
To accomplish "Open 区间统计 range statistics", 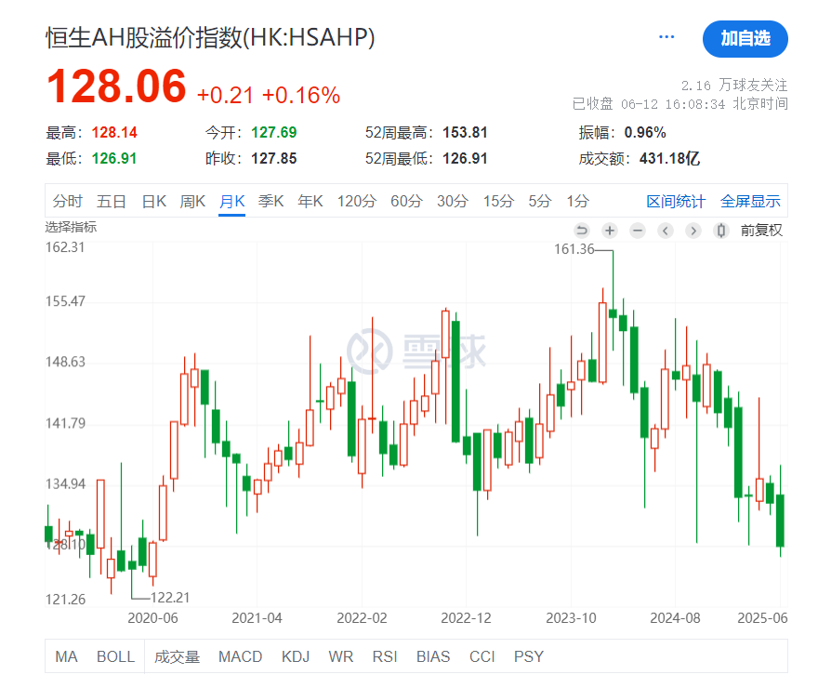I will pos(676,201).
